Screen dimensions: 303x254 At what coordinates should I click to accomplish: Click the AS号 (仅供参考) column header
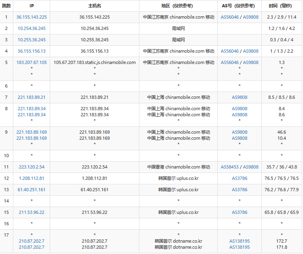(x=240, y=6)
